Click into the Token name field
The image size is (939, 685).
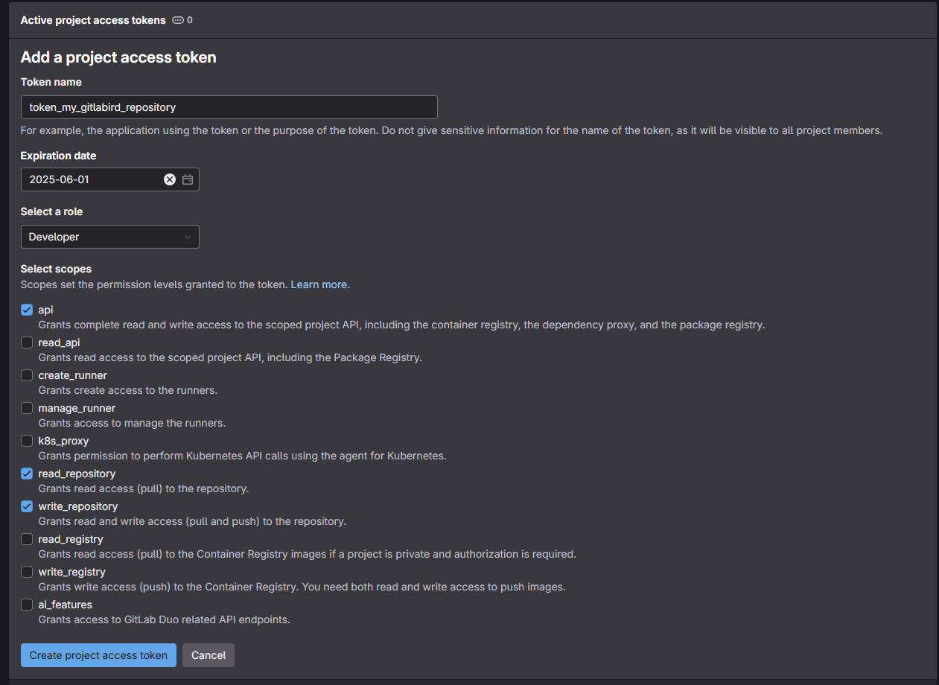(229, 107)
